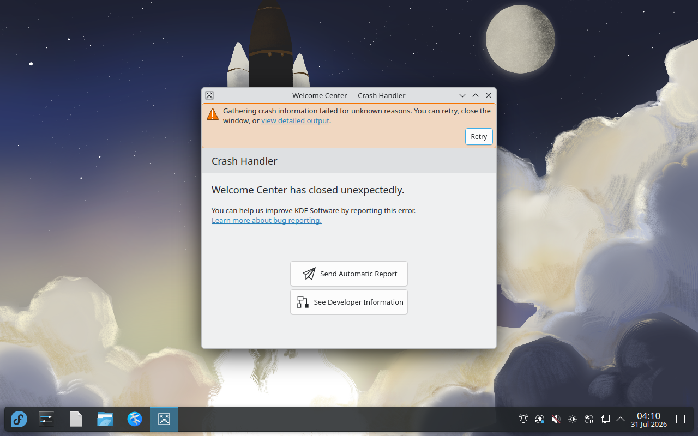Screen dimensions: 698x436
Task: Select Crash Handler task in the taskbar
Action: (x=164, y=419)
